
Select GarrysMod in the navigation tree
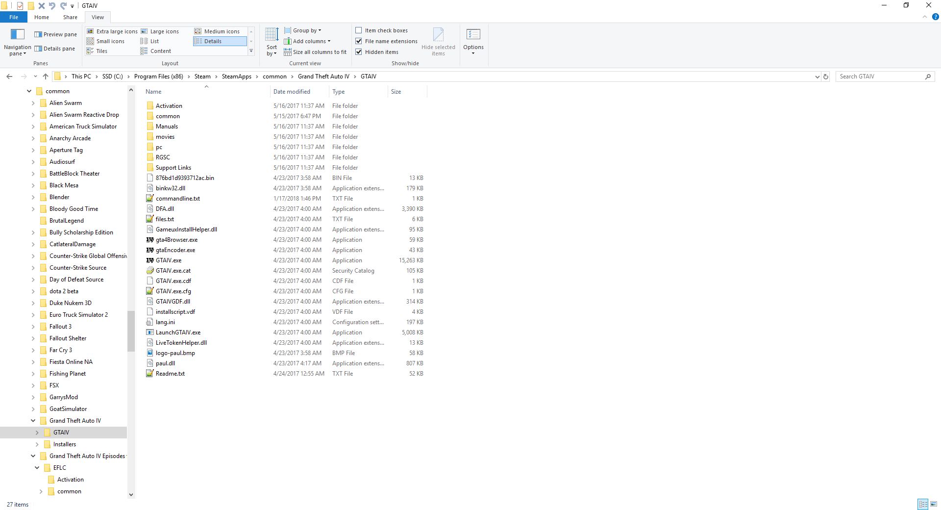click(x=64, y=397)
